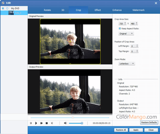Click the disc icon beside My DVD
Screen dimensions: 160x134
click(7, 8)
